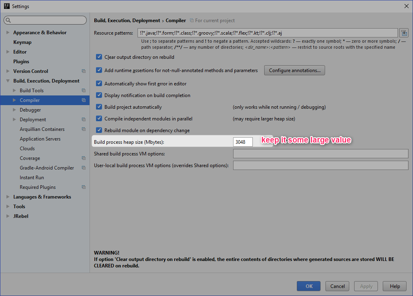The image size is (413, 296).
Task: Select Keymap in the settings sidebar
Action: coord(22,42)
